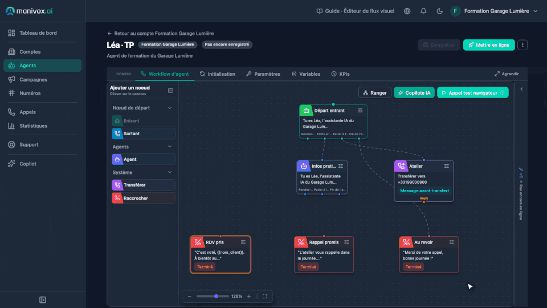Select the Sortant node item
The width and height of the screenshot is (547, 308).
144,133
